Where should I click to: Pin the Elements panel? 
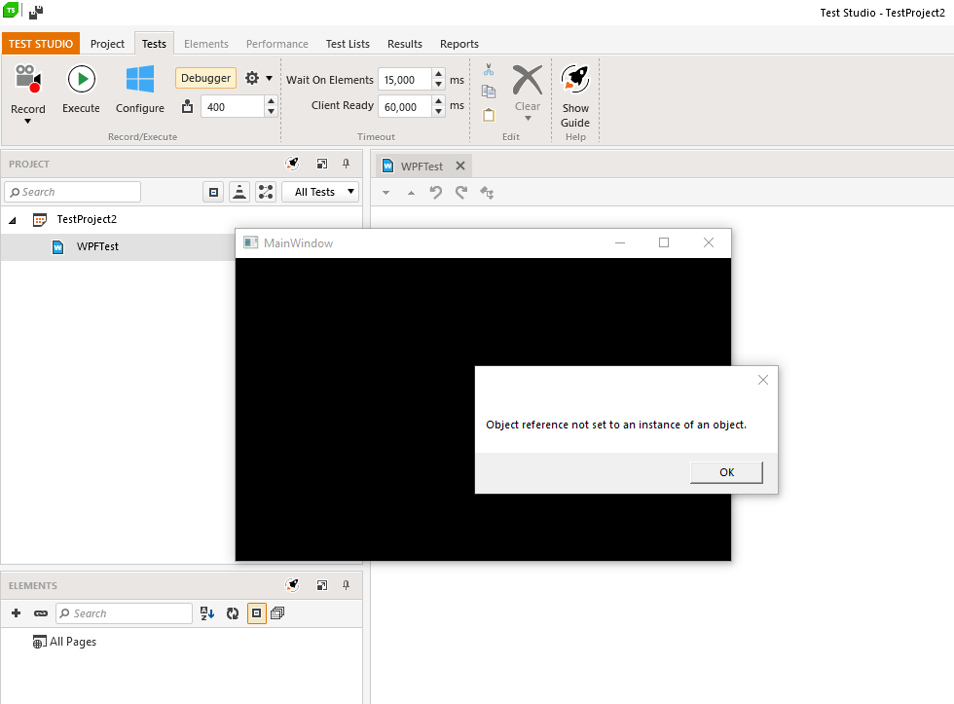tap(346, 585)
